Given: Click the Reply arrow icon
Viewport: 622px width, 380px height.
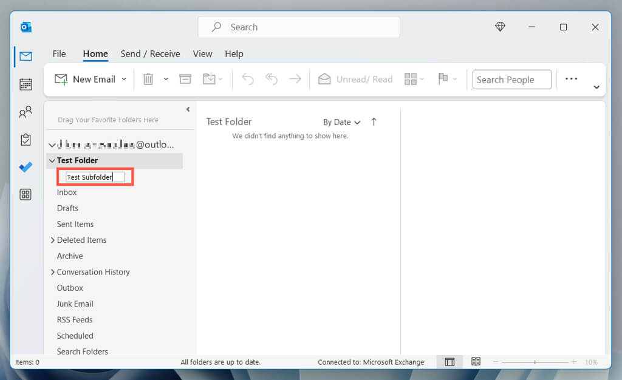Looking at the screenshot, I should click(x=248, y=80).
